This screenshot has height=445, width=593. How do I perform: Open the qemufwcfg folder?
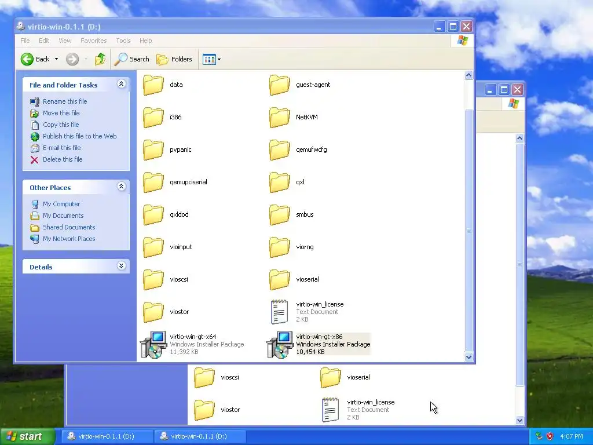pos(298,150)
